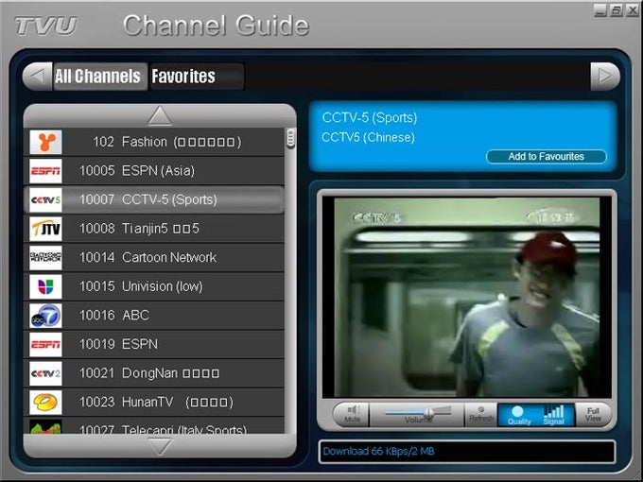
Task: Open the Favorites tab
Action: (x=197, y=77)
